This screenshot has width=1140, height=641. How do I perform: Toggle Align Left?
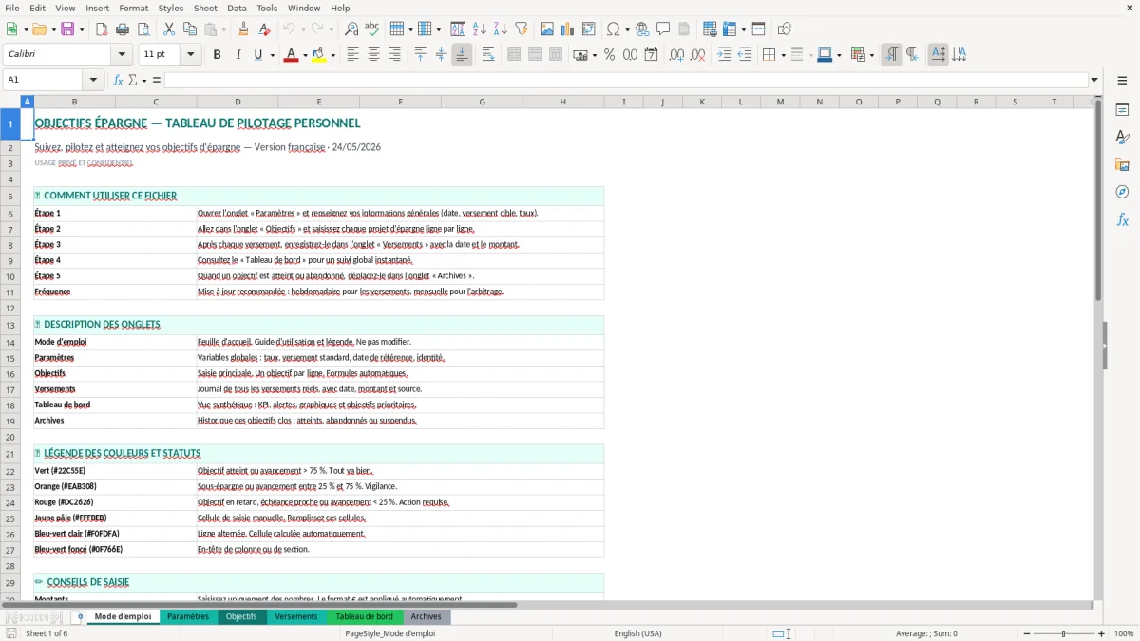point(353,55)
